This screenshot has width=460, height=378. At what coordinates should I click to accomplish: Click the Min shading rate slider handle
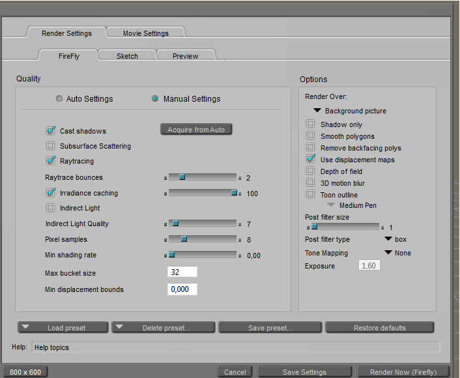pos(172,255)
